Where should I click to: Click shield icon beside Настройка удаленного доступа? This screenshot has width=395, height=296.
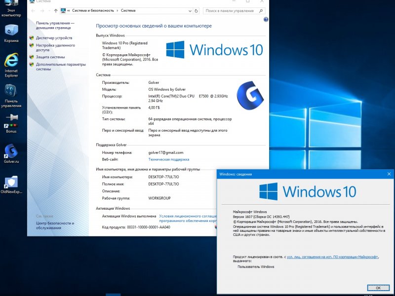[x=32, y=45]
